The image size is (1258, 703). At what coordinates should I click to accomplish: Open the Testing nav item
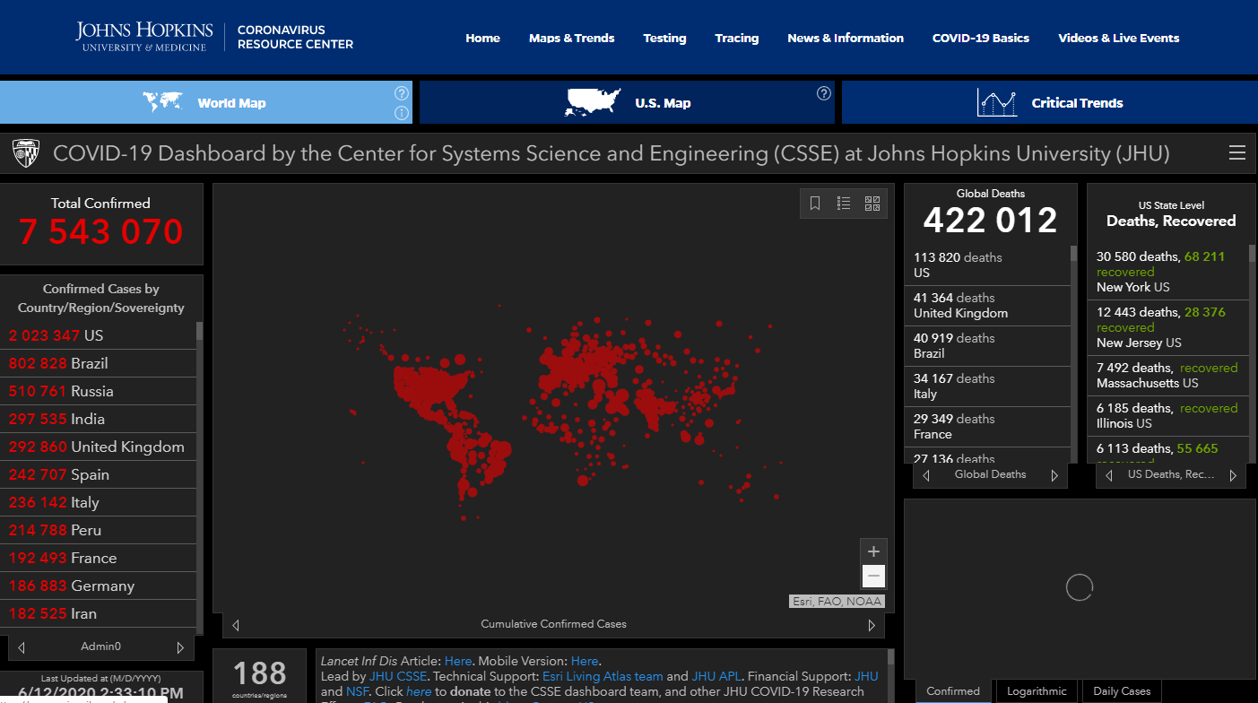[x=664, y=38]
